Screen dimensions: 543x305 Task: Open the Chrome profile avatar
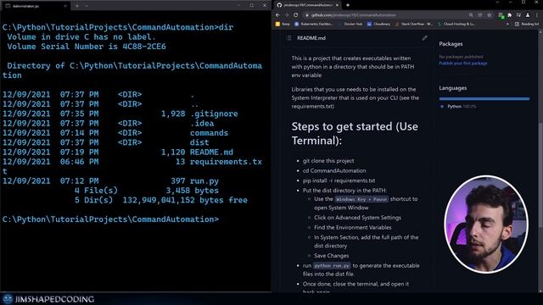(528, 15)
